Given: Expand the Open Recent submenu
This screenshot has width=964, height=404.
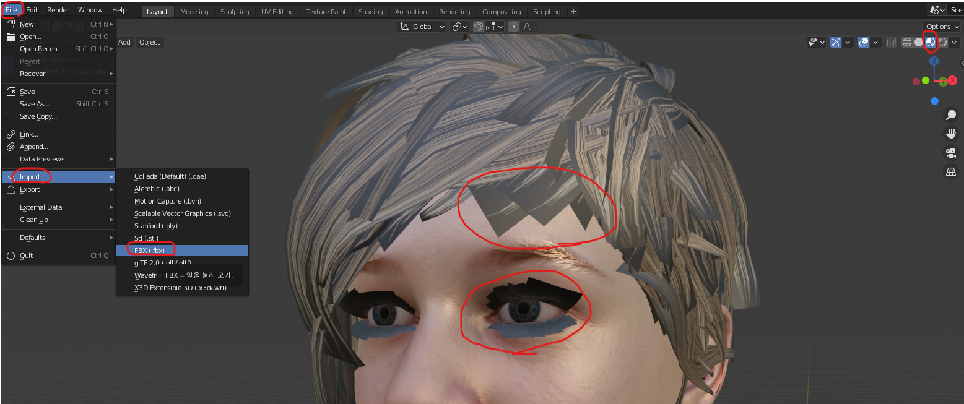Looking at the screenshot, I should (x=58, y=49).
